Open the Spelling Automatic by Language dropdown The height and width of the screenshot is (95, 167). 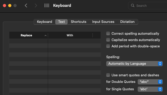coord(134,64)
